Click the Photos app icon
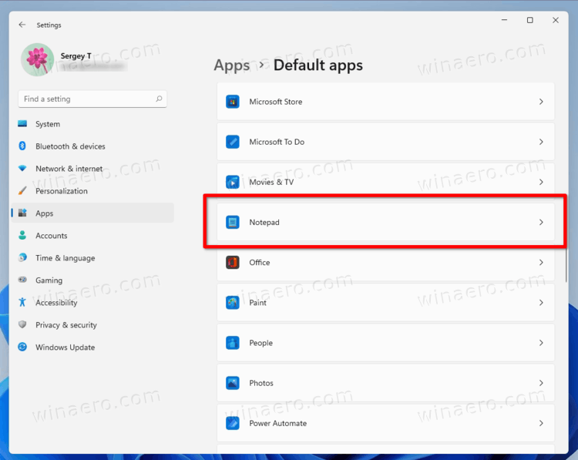This screenshot has height=460, width=578. (x=233, y=383)
